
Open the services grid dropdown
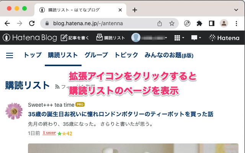pyautogui.click(x=179, y=38)
